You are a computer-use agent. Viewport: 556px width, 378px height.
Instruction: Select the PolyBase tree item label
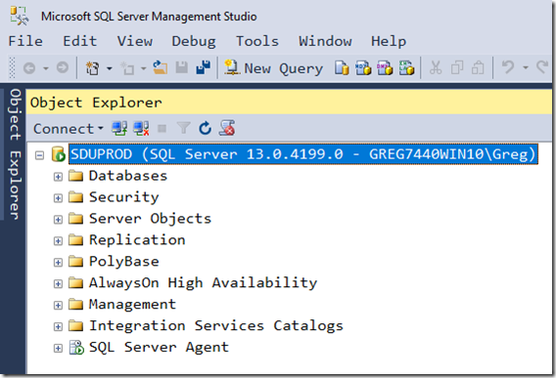point(123,262)
